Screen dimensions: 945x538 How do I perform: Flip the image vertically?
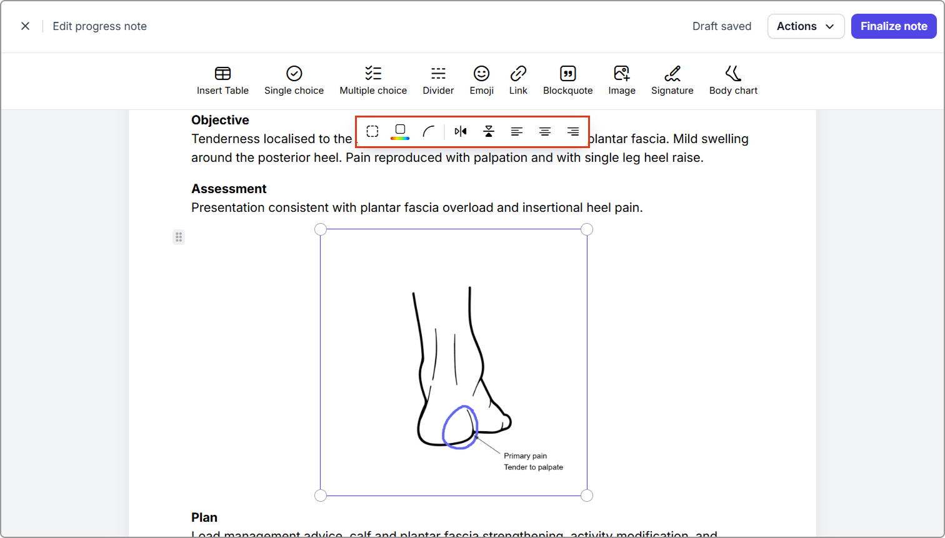(489, 131)
